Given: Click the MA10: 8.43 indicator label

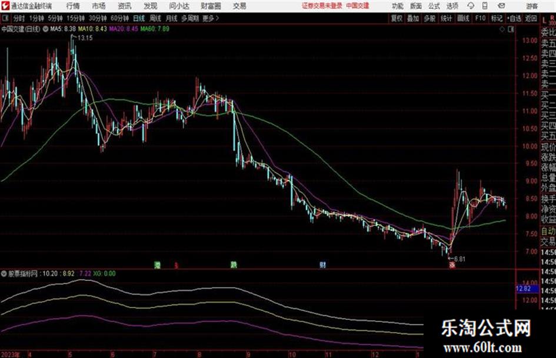Looking at the screenshot, I should [x=92, y=29].
